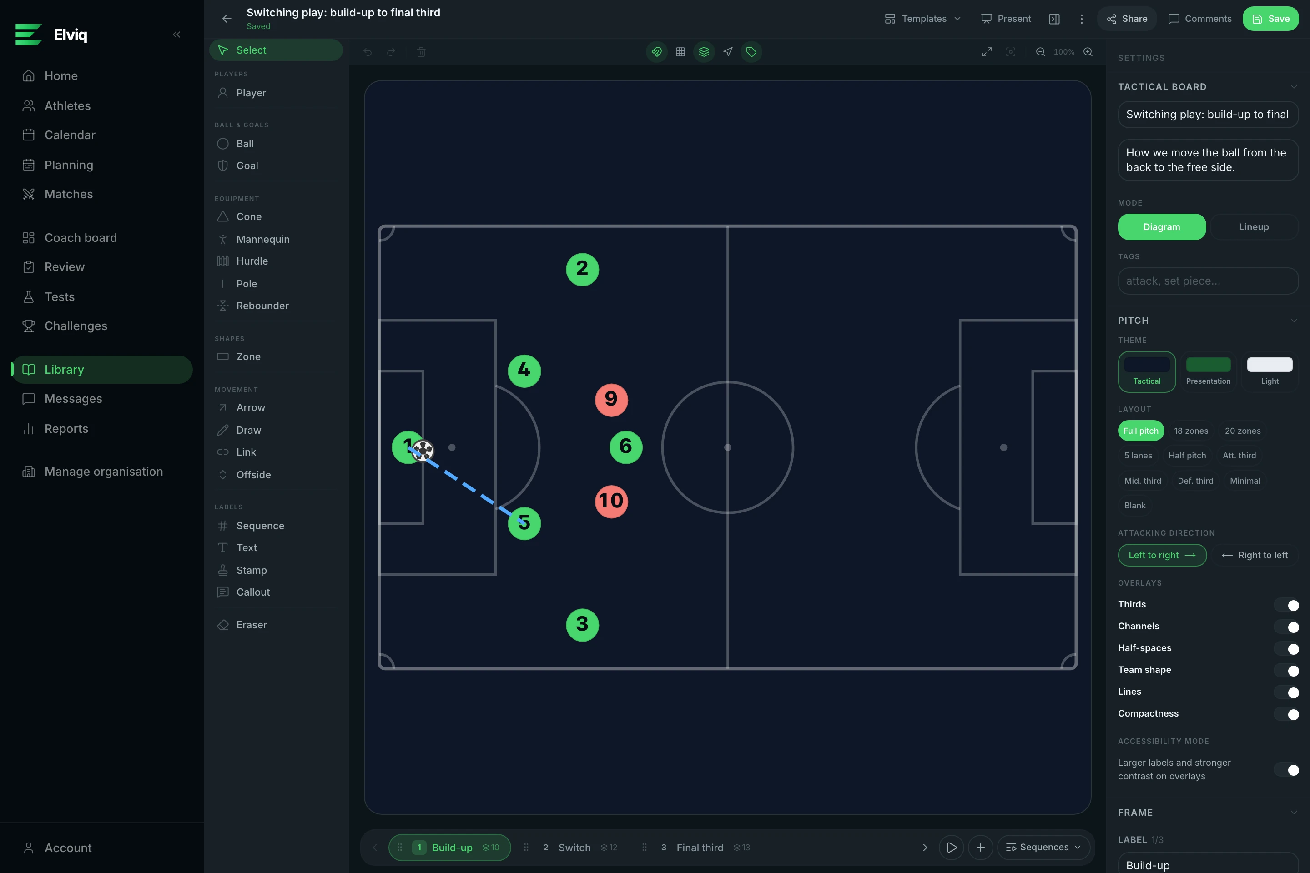Collapse the Elviq sidebar

tap(176, 35)
